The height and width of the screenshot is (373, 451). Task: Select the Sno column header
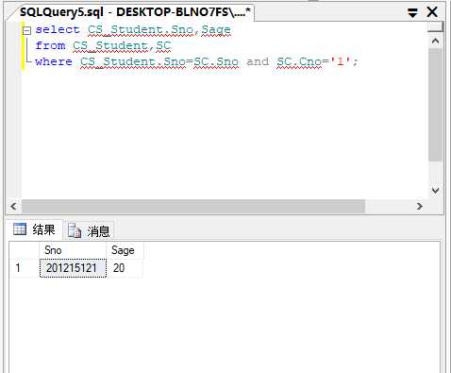73,250
